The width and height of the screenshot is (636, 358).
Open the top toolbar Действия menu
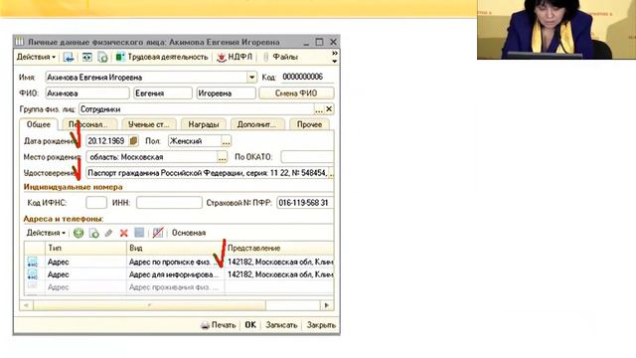click(36, 58)
